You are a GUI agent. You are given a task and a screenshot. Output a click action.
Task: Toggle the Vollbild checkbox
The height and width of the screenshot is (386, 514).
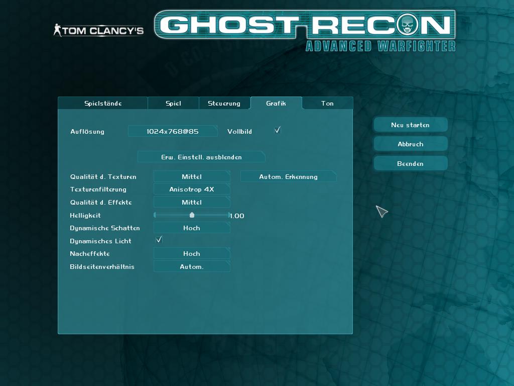[278, 130]
